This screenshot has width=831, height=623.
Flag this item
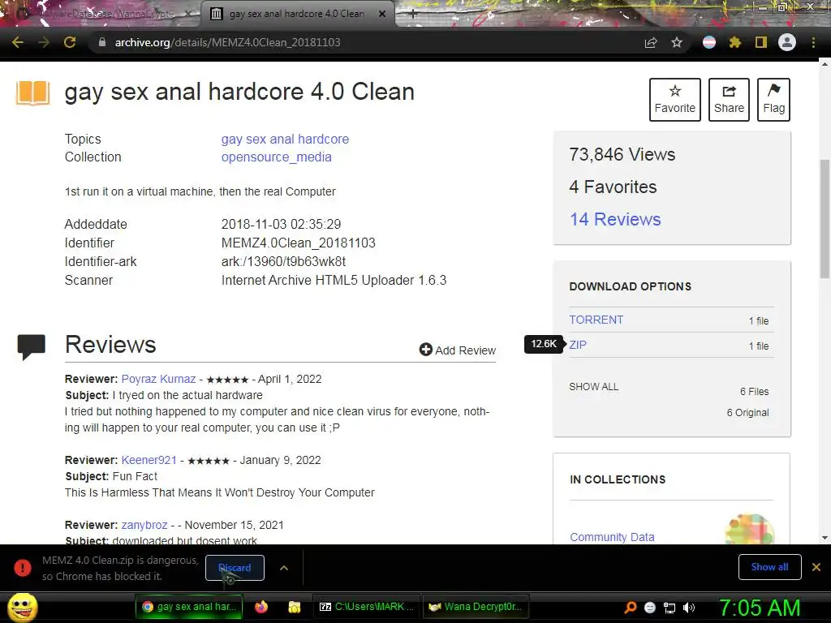pyautogui.click(x=773, y=100)
